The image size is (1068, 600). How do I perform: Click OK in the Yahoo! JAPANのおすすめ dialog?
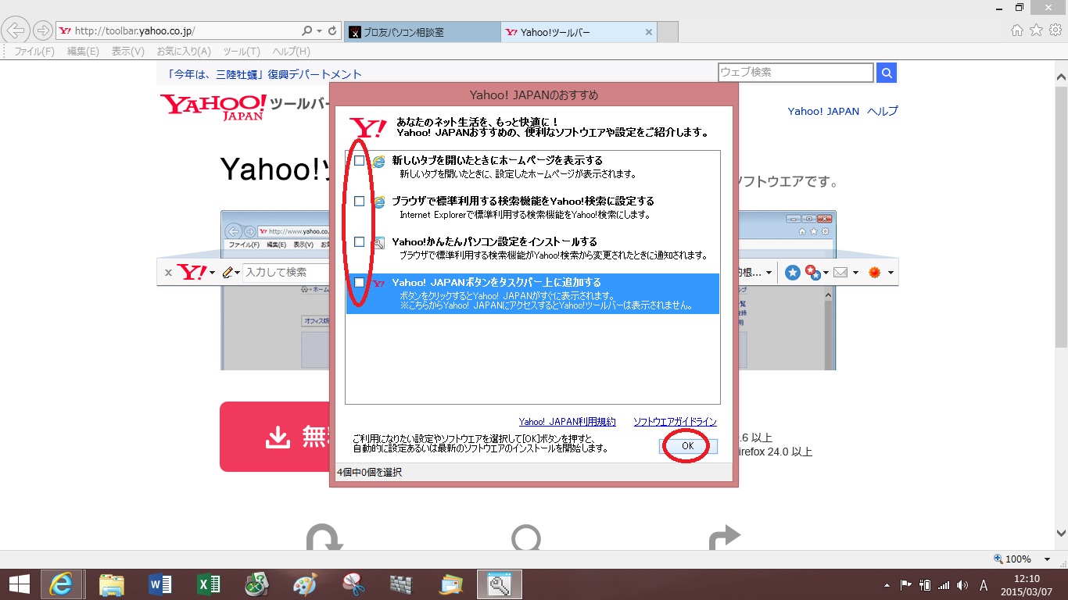tap(687, 446)
